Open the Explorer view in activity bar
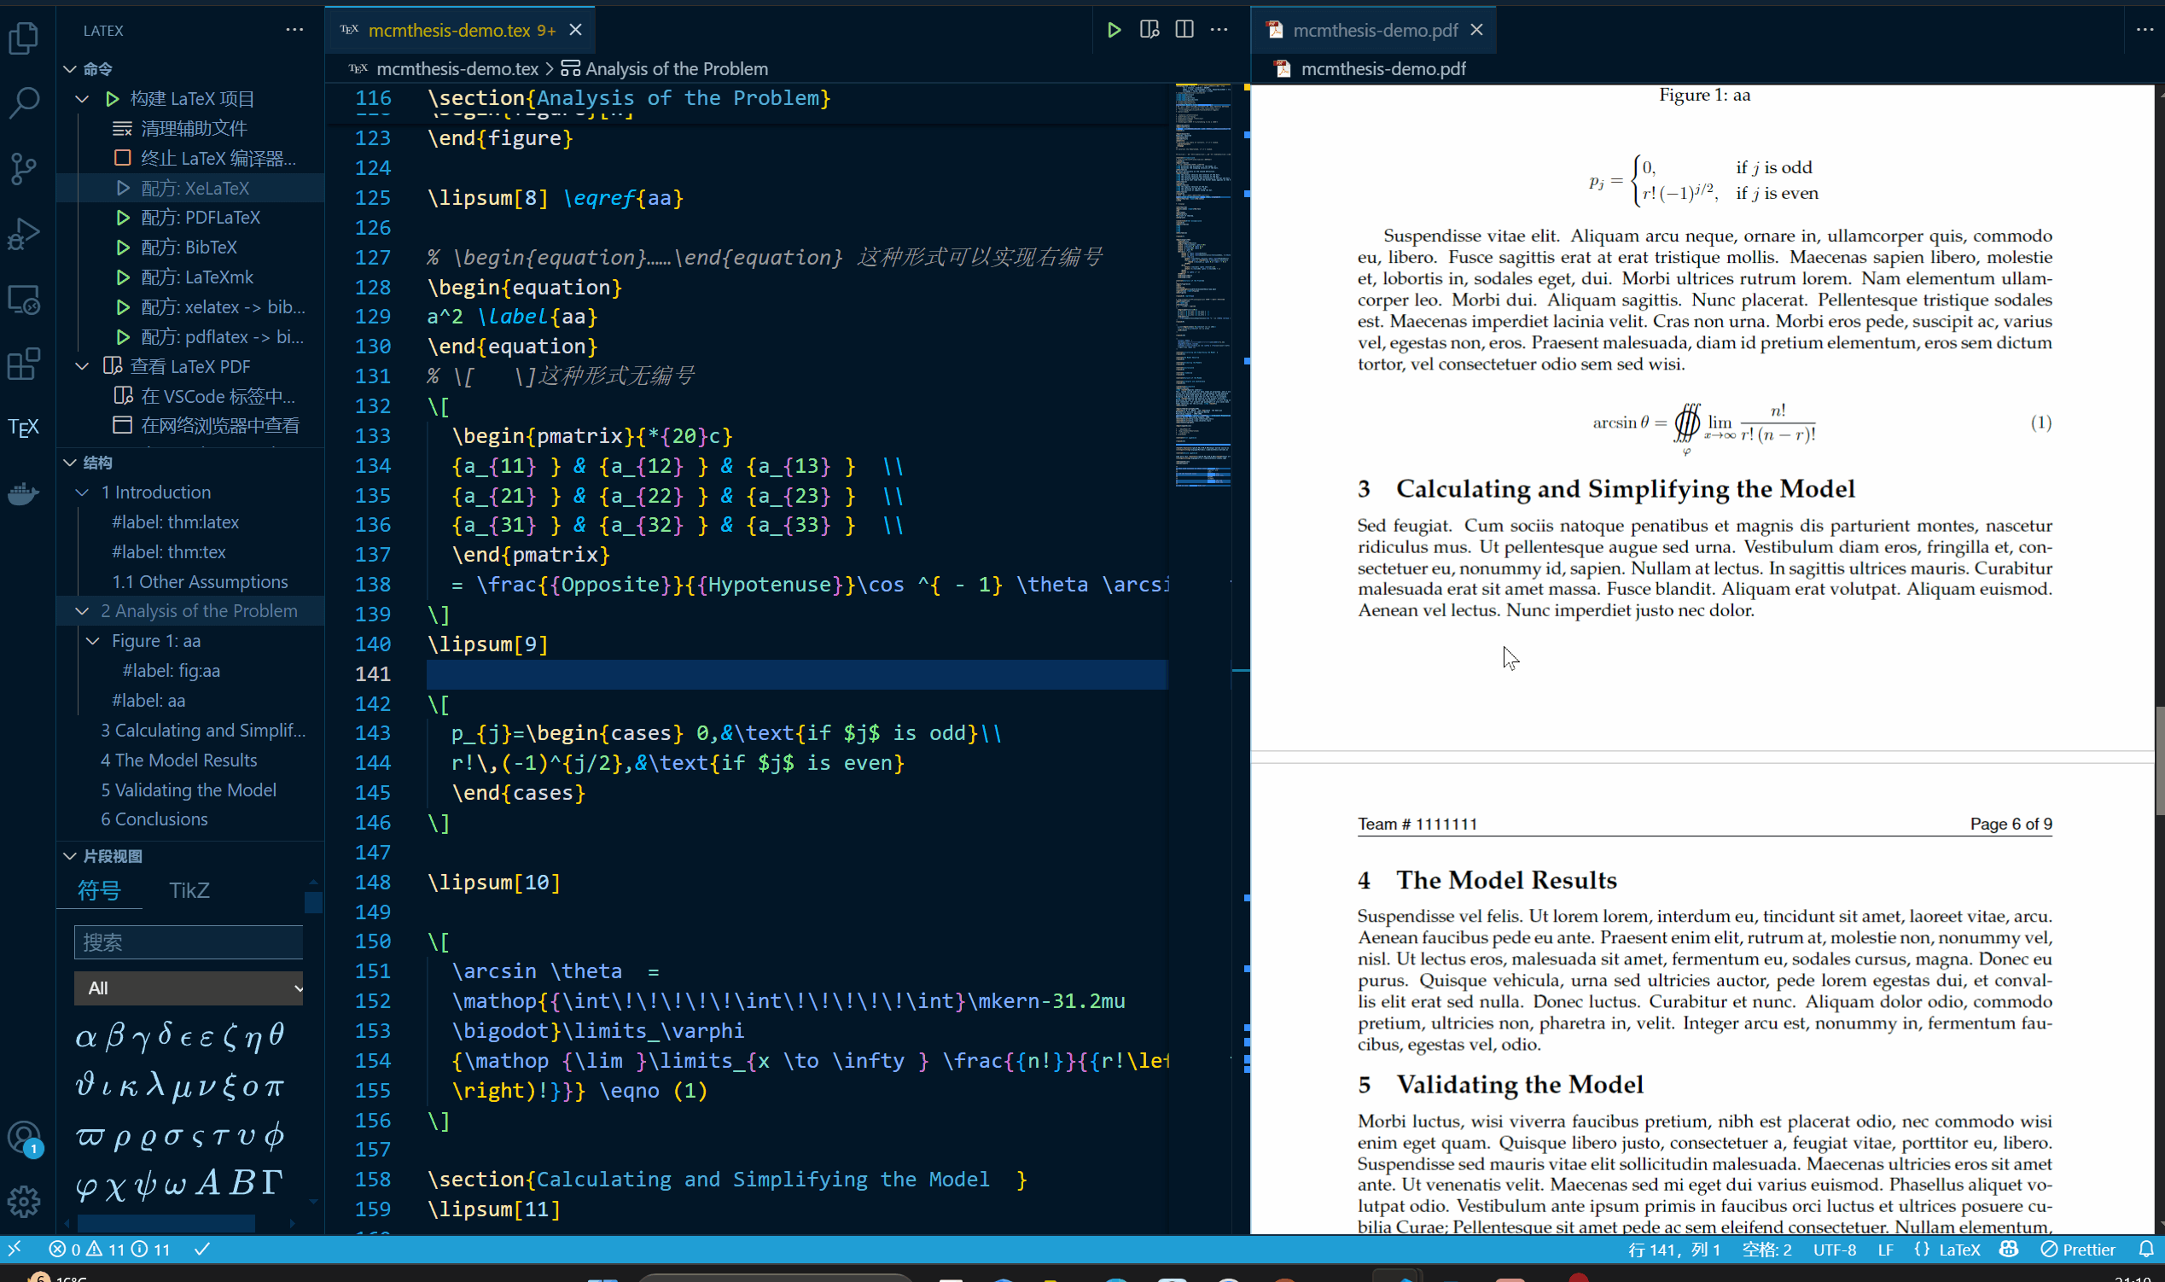The image size is (2165, 1282). point(24,38)
